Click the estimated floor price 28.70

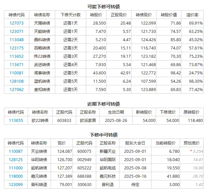click(198, 176)
